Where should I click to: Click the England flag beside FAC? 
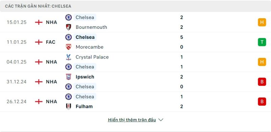[x=39, y=42]
